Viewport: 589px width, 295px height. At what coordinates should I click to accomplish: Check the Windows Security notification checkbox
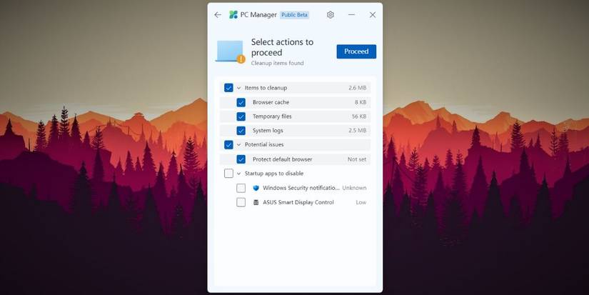[241, 188]
